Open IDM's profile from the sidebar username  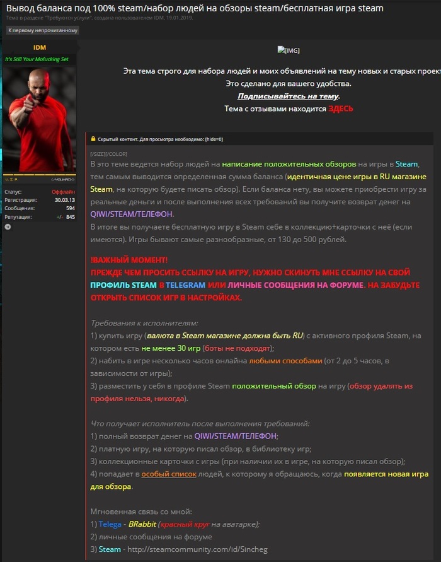coord(40,47)
